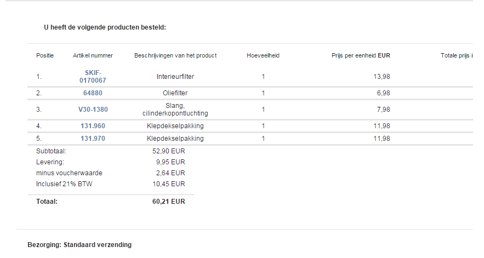Open article link 131.970
The width and height of the screenshot is (484, 258).
[x=93, y=139]
